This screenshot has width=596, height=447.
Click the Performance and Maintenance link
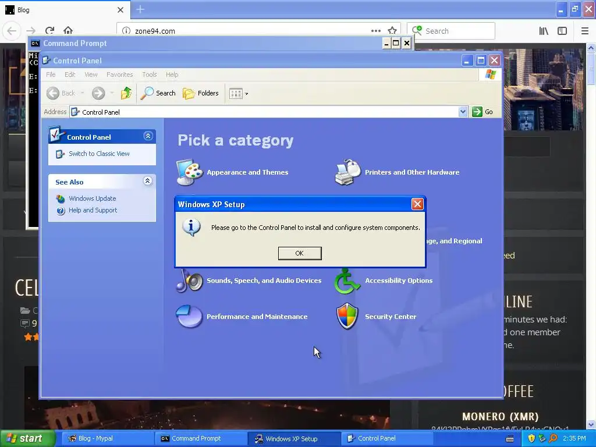257,317
